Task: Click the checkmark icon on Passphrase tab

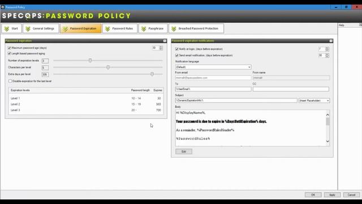Action: pos(144,29)
